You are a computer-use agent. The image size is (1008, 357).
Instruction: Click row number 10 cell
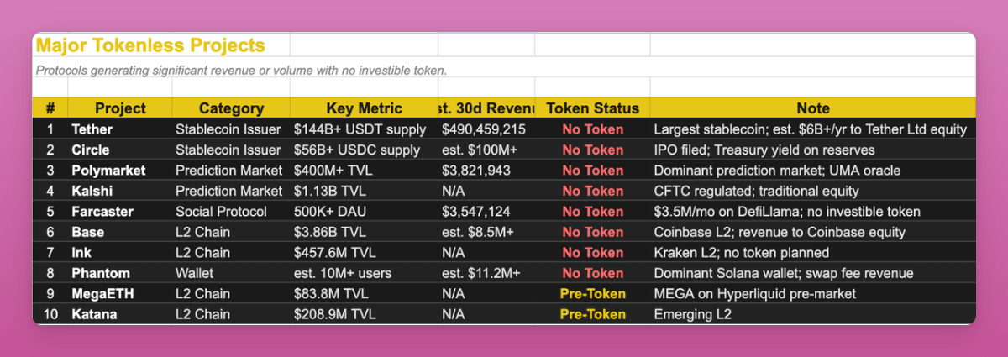tap(50, 314)
